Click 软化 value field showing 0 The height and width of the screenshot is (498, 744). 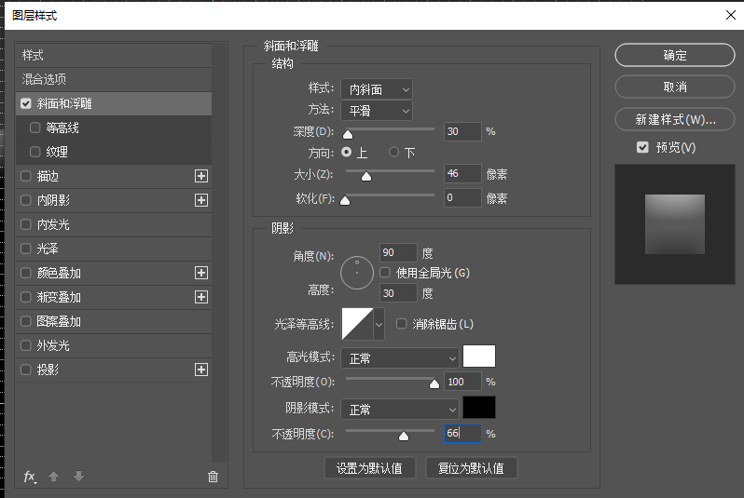(462, 197)
